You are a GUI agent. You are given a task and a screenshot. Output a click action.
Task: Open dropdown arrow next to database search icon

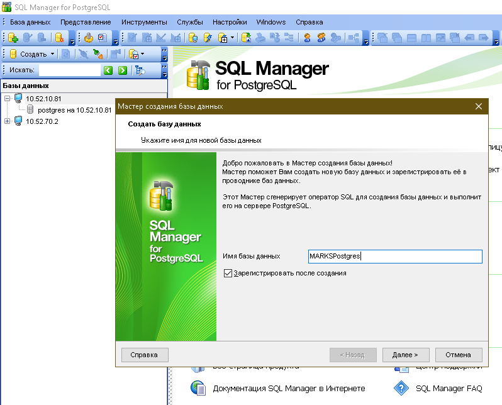click(x=142, y=54)
